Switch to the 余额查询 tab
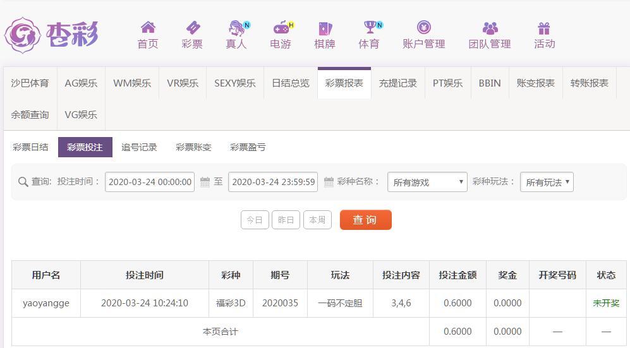 coord(30,114)
